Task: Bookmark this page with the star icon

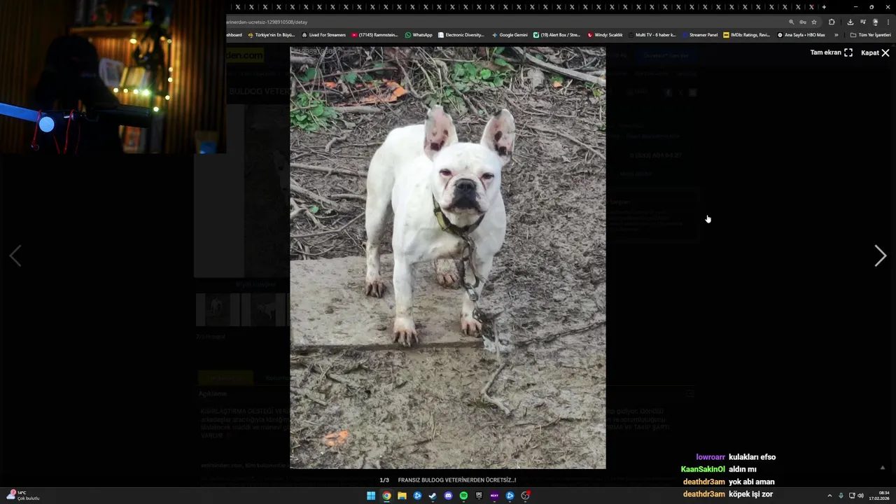Action: click(814, 22)
